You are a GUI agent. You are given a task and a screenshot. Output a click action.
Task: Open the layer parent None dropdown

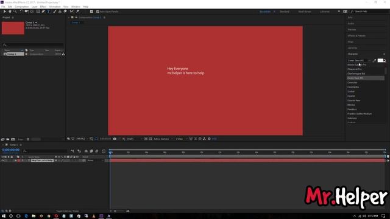coord(95,161)
